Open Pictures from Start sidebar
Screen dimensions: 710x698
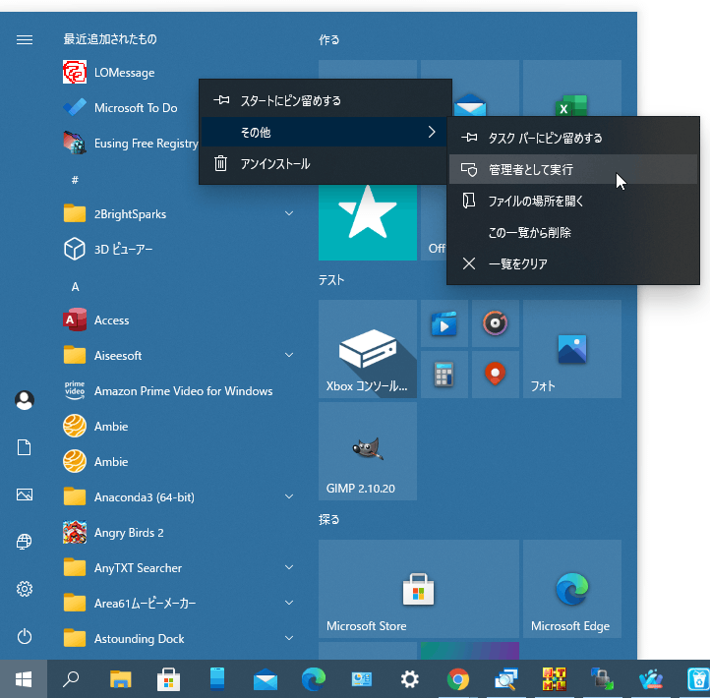tap(25, 494)
